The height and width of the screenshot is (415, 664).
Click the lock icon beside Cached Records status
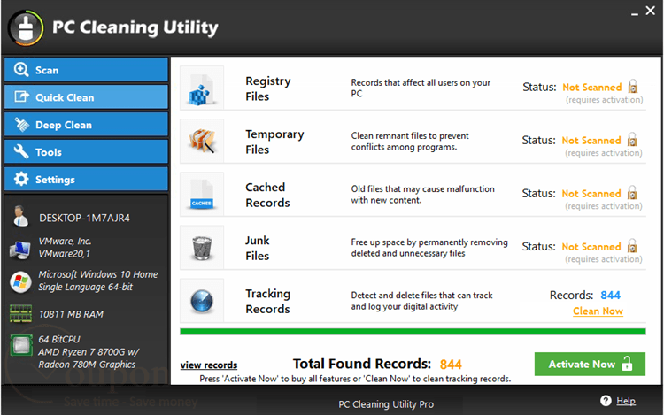point(632,193)
